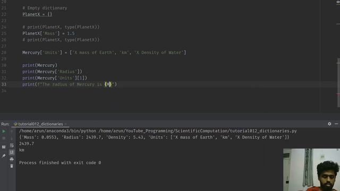Click the print icon in Run panel
Image resolution: width=340 pixels, height=191 pixels.
pos(12,159)
